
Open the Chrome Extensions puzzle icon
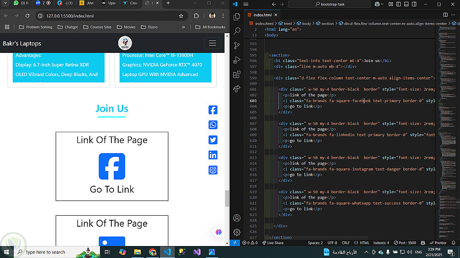point(196,16)
